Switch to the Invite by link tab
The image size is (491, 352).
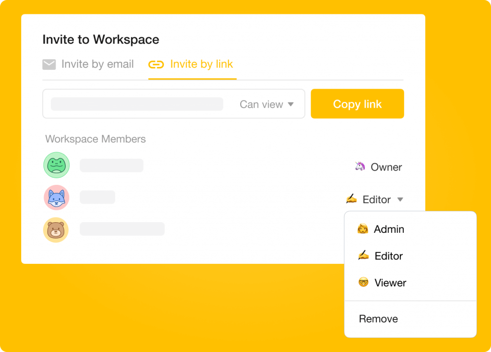coord(191,64)
